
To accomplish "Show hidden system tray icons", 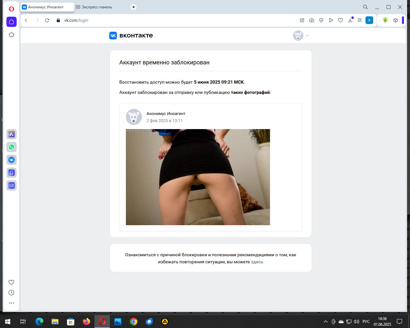I will pyautogui.click(x=326, y=322).
